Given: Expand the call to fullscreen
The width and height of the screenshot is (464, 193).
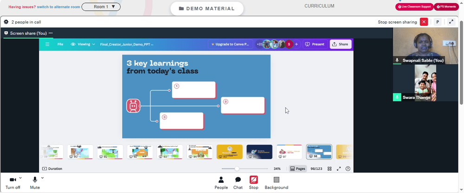Looking at the screenshot, I should click(x=451, y=22).
